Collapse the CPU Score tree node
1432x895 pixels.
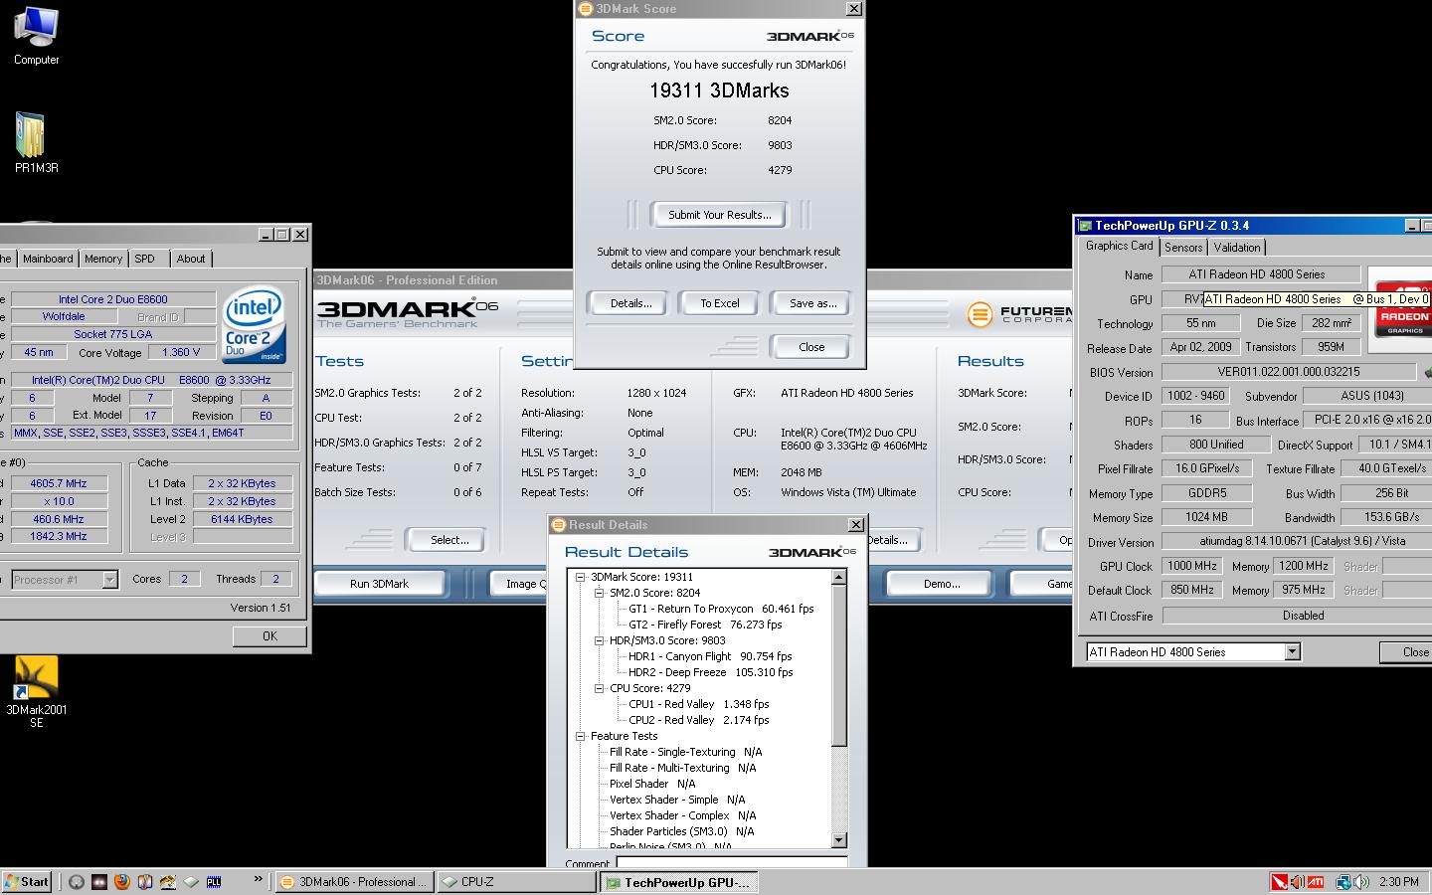[599, 688]
